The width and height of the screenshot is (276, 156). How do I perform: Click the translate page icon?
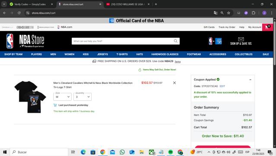pos(216,13)
